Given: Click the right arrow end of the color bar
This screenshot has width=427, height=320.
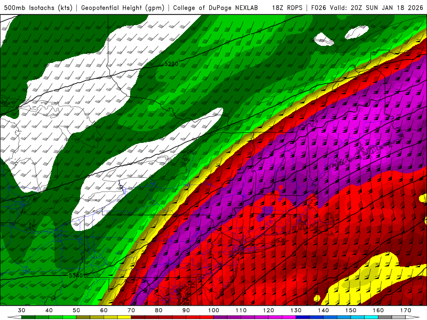Looking at the screenshot, I should tap(413, 317).
